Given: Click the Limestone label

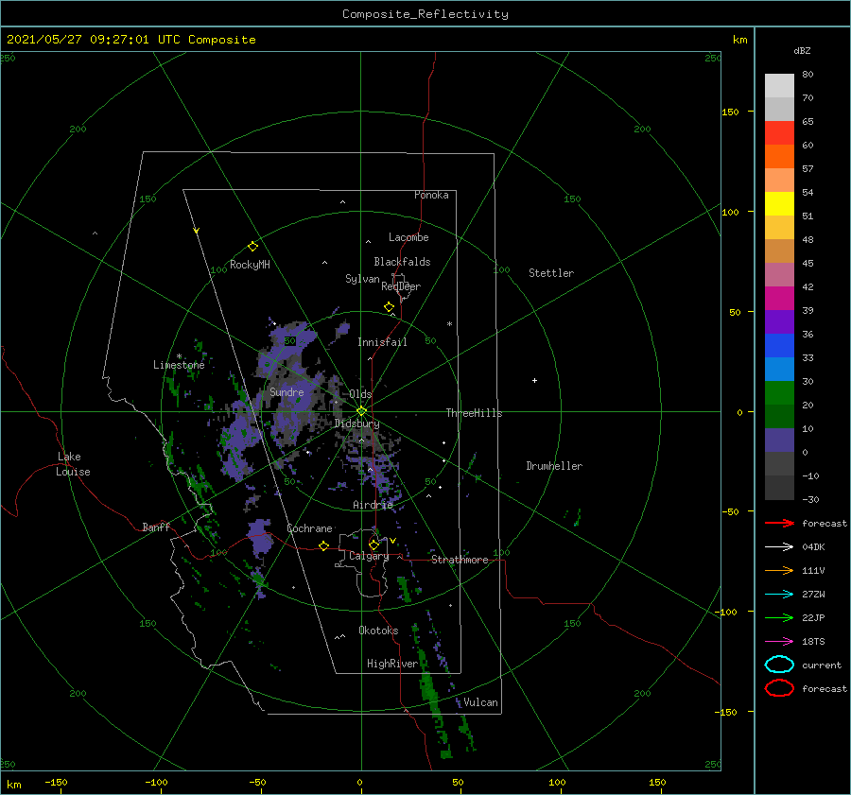Looking at the screenshot, I should 179,365.
